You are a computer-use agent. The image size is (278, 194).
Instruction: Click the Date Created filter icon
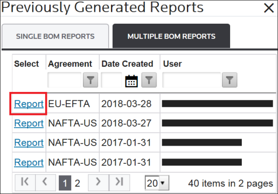click(x=149, y=80)
